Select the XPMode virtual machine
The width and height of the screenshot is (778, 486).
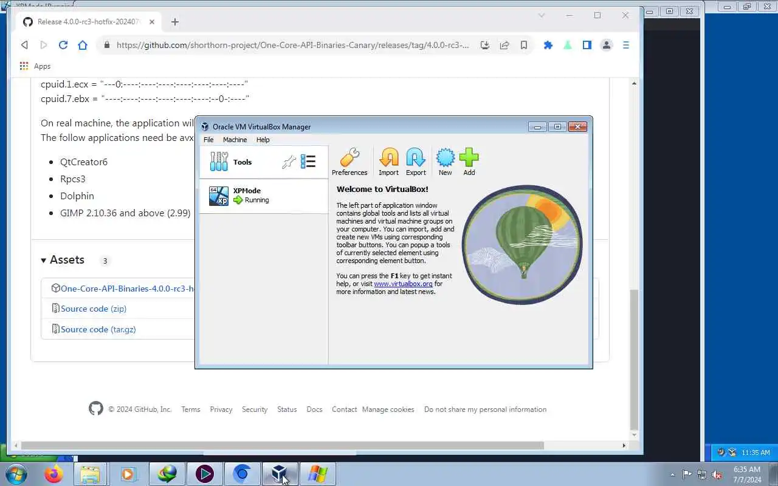coord(264,196)
